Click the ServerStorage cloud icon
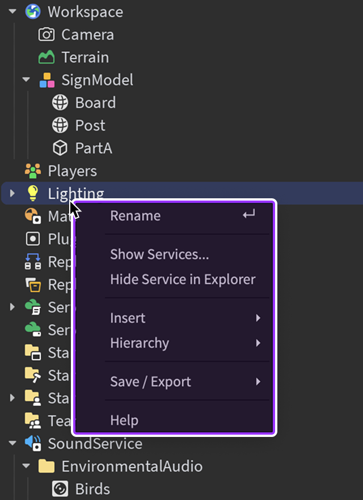The image size is (363, 500). (x=33, y=330)
